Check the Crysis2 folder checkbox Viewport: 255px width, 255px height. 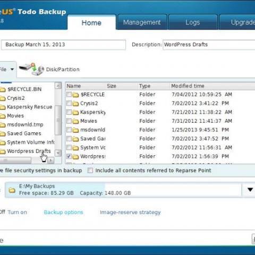coord(69,103)
